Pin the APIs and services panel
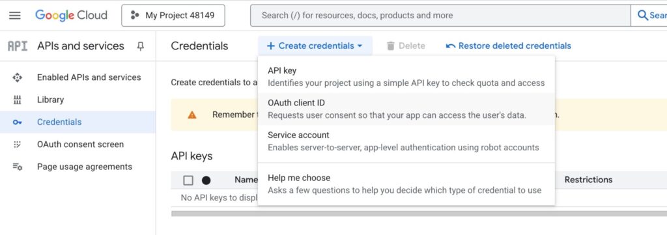This screenshot has width=667, height=235. pos(141,46)
